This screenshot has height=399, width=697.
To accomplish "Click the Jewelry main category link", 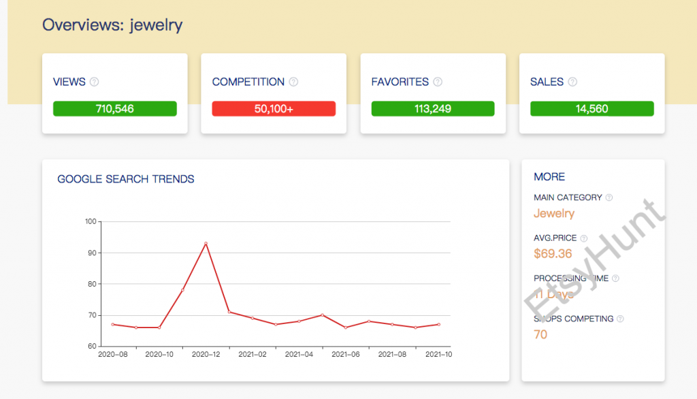I will tap(554, 213).
